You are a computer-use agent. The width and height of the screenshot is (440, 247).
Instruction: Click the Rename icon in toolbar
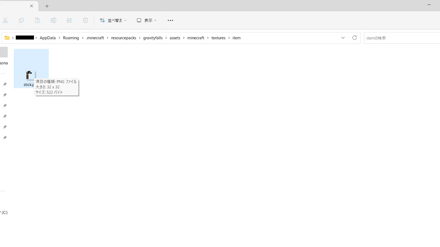[x=53, y=20]
